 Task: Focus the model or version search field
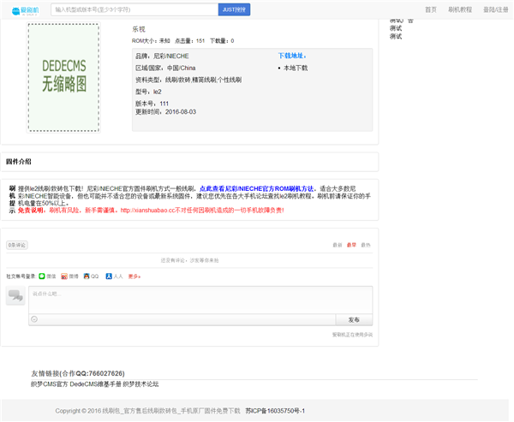tap(134, 9)
